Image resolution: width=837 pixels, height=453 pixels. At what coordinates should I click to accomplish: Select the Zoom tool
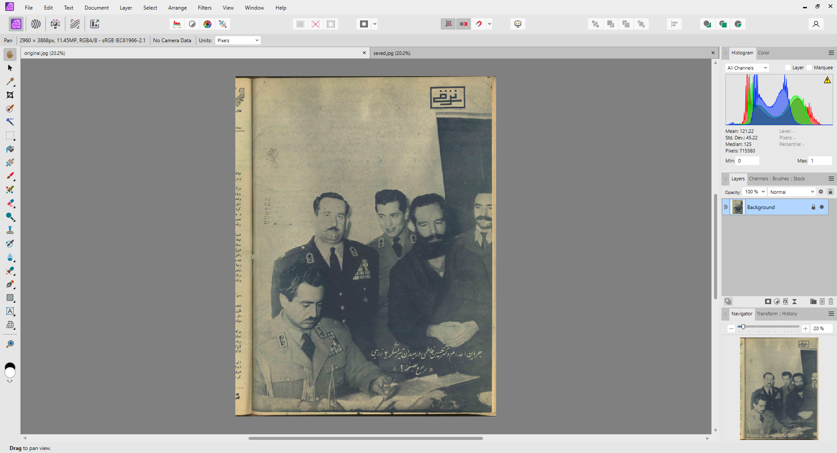pyautogui.click(x=10, y=344)
